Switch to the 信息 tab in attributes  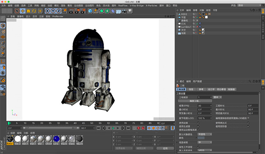click(x=191, y=89)
